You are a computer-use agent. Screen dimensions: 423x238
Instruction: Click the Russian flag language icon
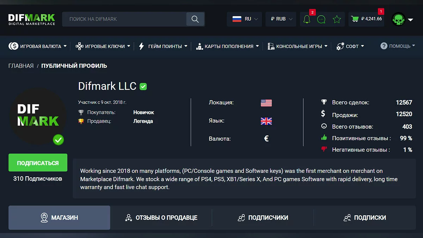pyautogui.click(x=237, y=19)
